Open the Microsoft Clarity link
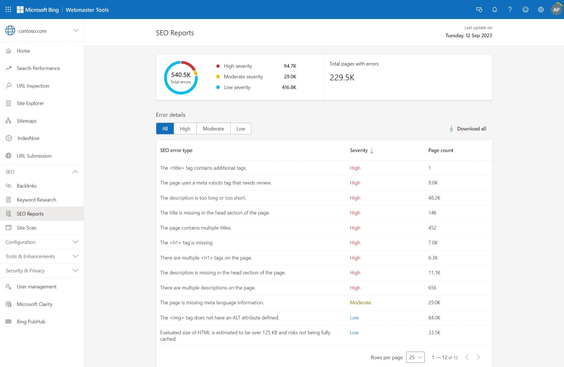The height and width of the screenshot is (367, 564). 35,304
